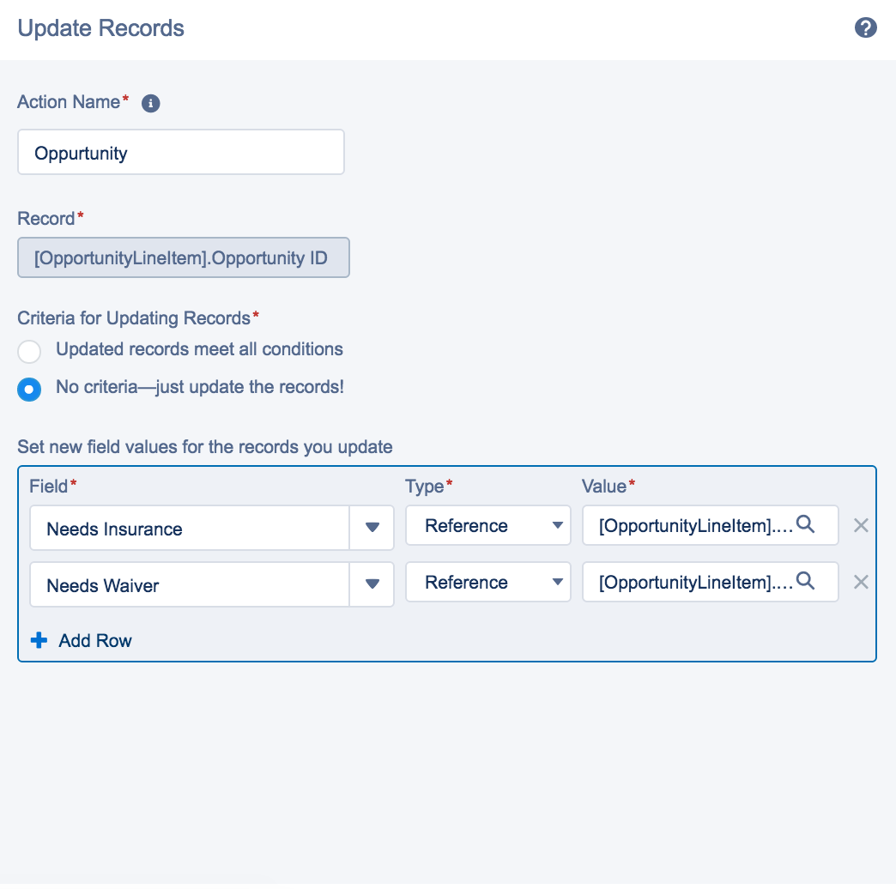
Task: Open the help question mark icon
Action: (x=865, y=27)
